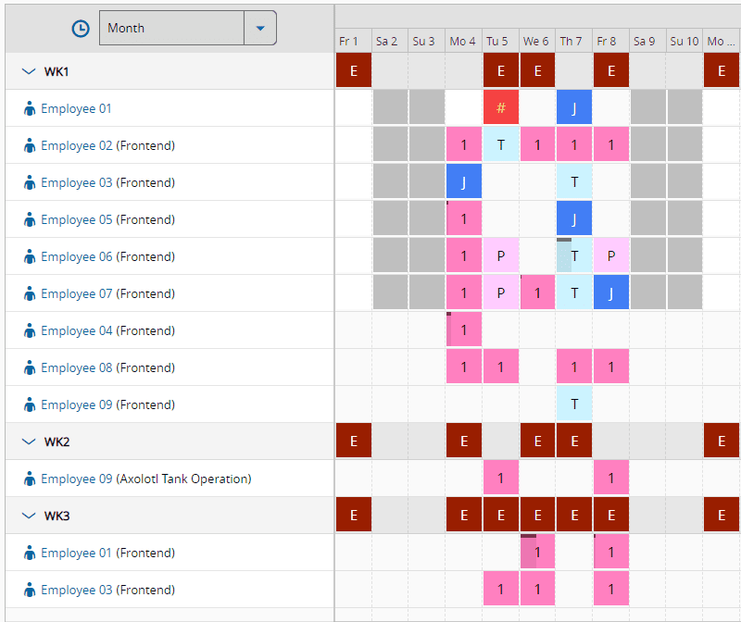741x622 pixels.
Task: Collapse the WK3 group
Action: coord(28,516)
